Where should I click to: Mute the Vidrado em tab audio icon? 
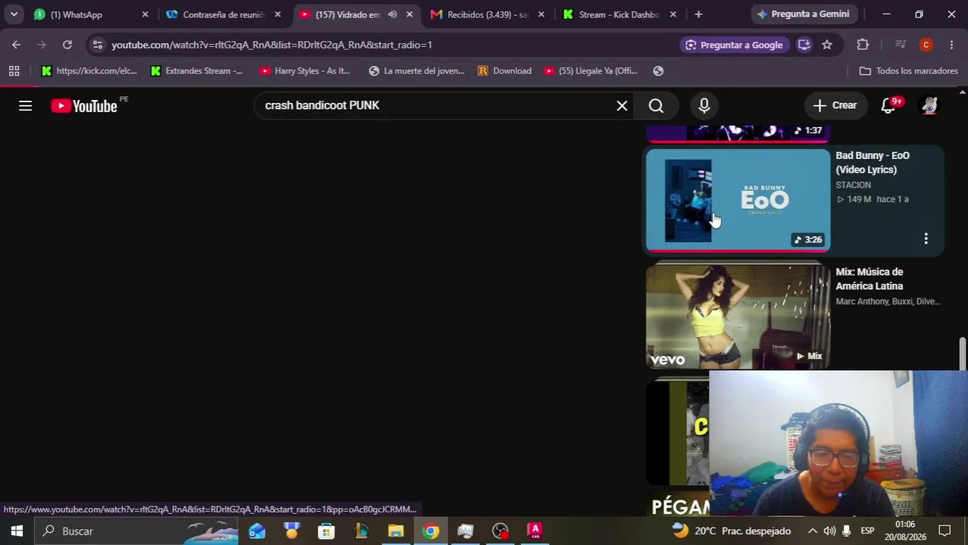[392, 14]
